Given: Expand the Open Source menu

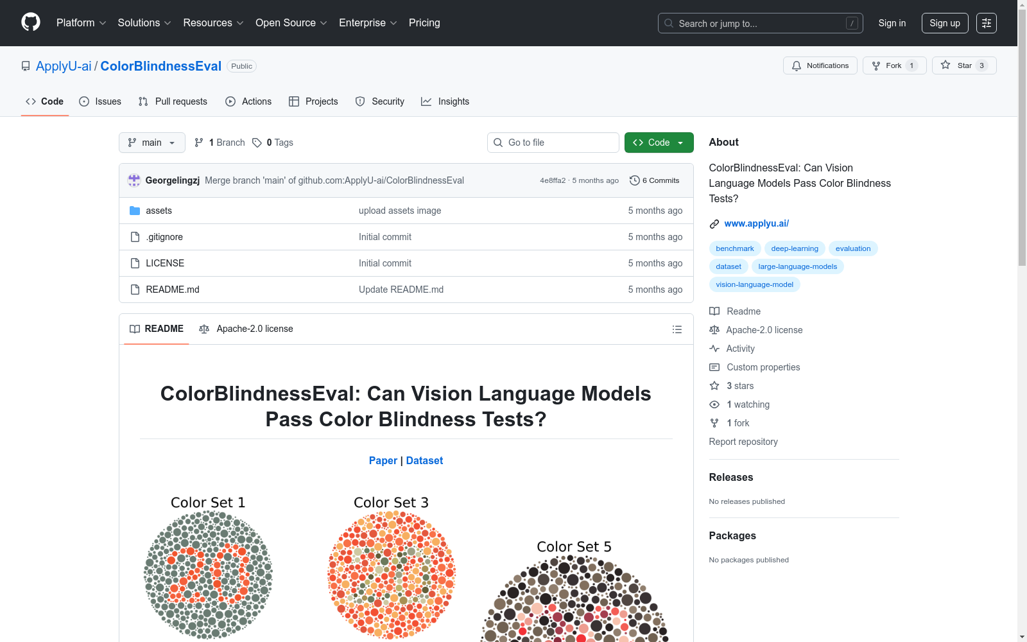Looking at the screenshot, I should tap(291, 23).
